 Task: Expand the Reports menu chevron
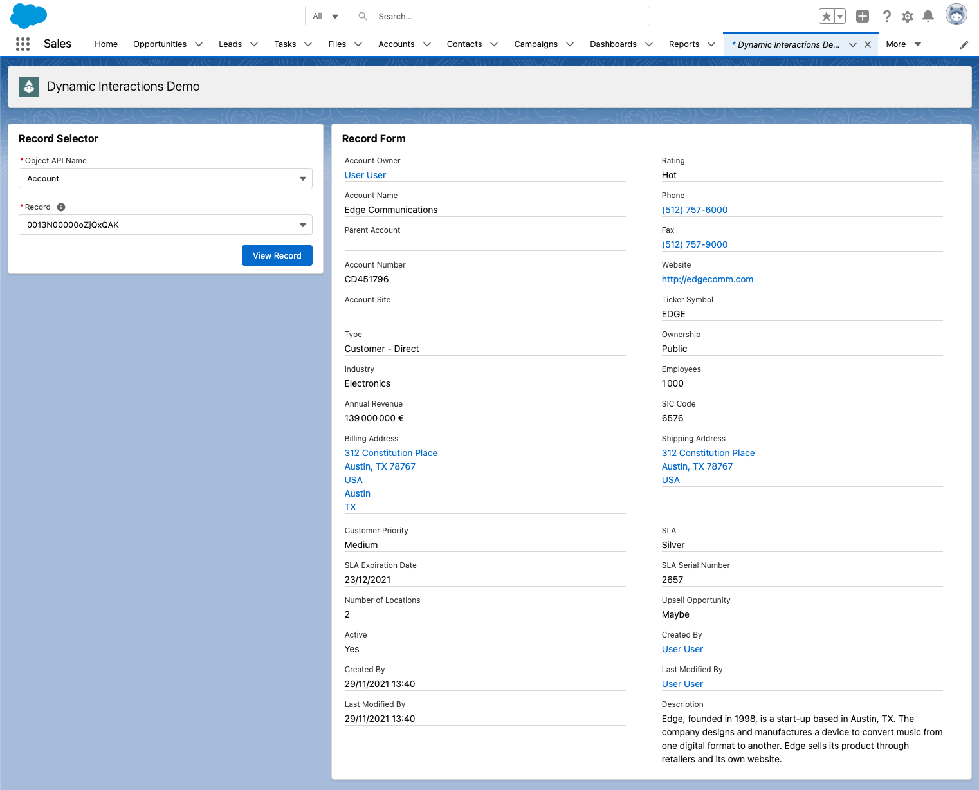pyautogui.click(x=711, y=44)
